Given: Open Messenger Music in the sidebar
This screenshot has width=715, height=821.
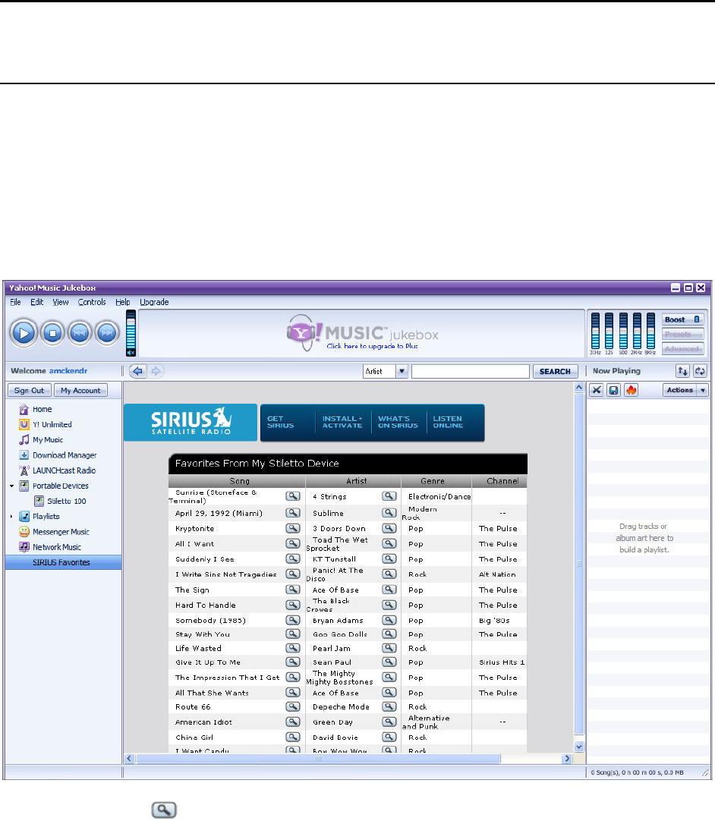Looking at the screenshot, I should point(61,532).
